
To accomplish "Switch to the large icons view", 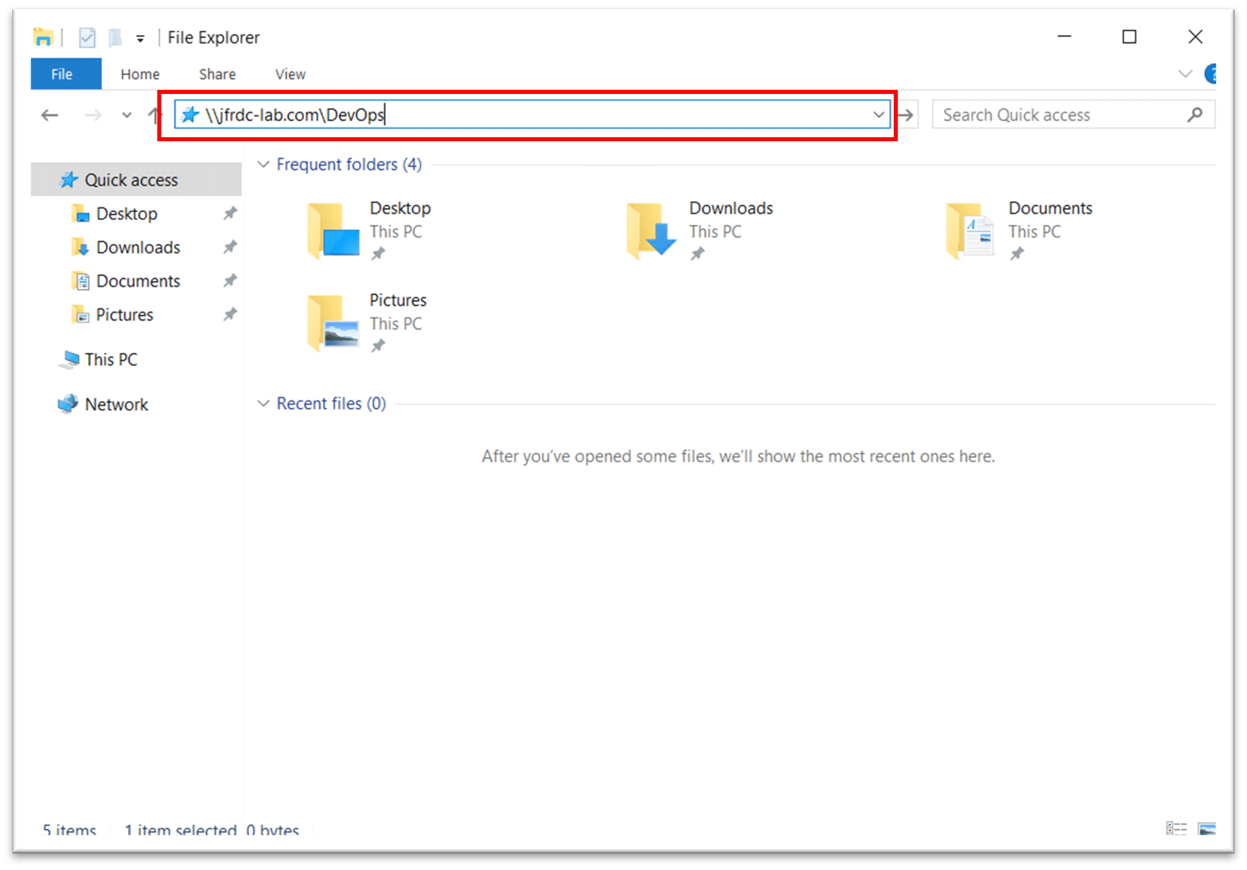I will point(1206,828).
